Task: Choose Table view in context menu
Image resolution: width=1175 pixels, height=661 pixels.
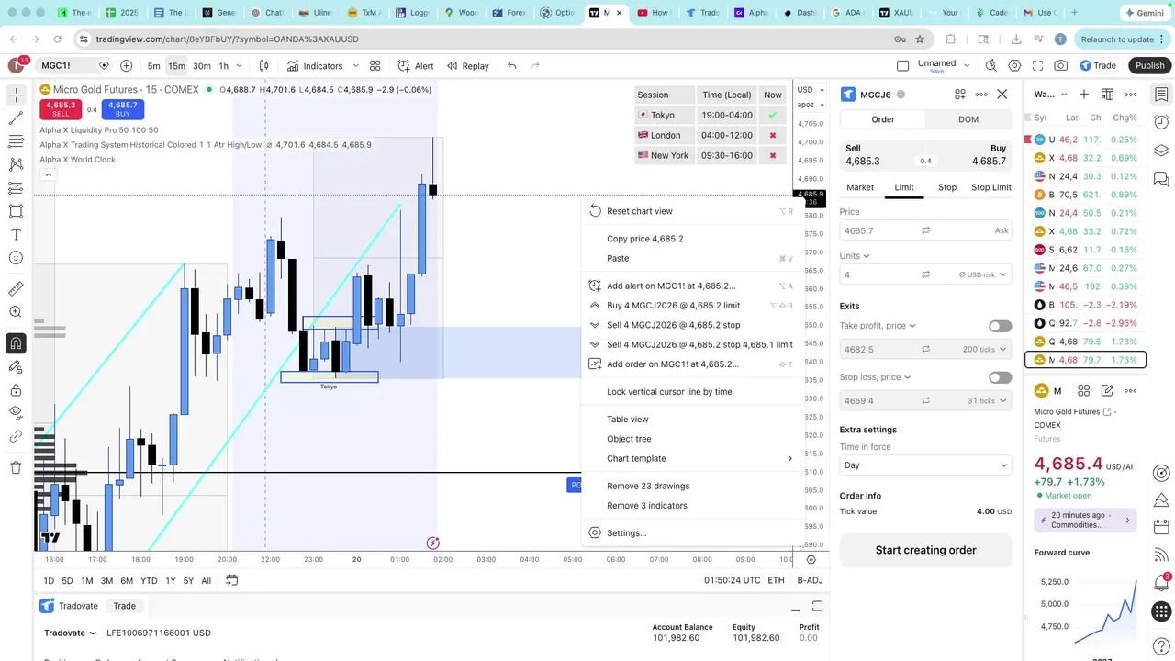Action: pyautogui.click(x=692, y=420)
